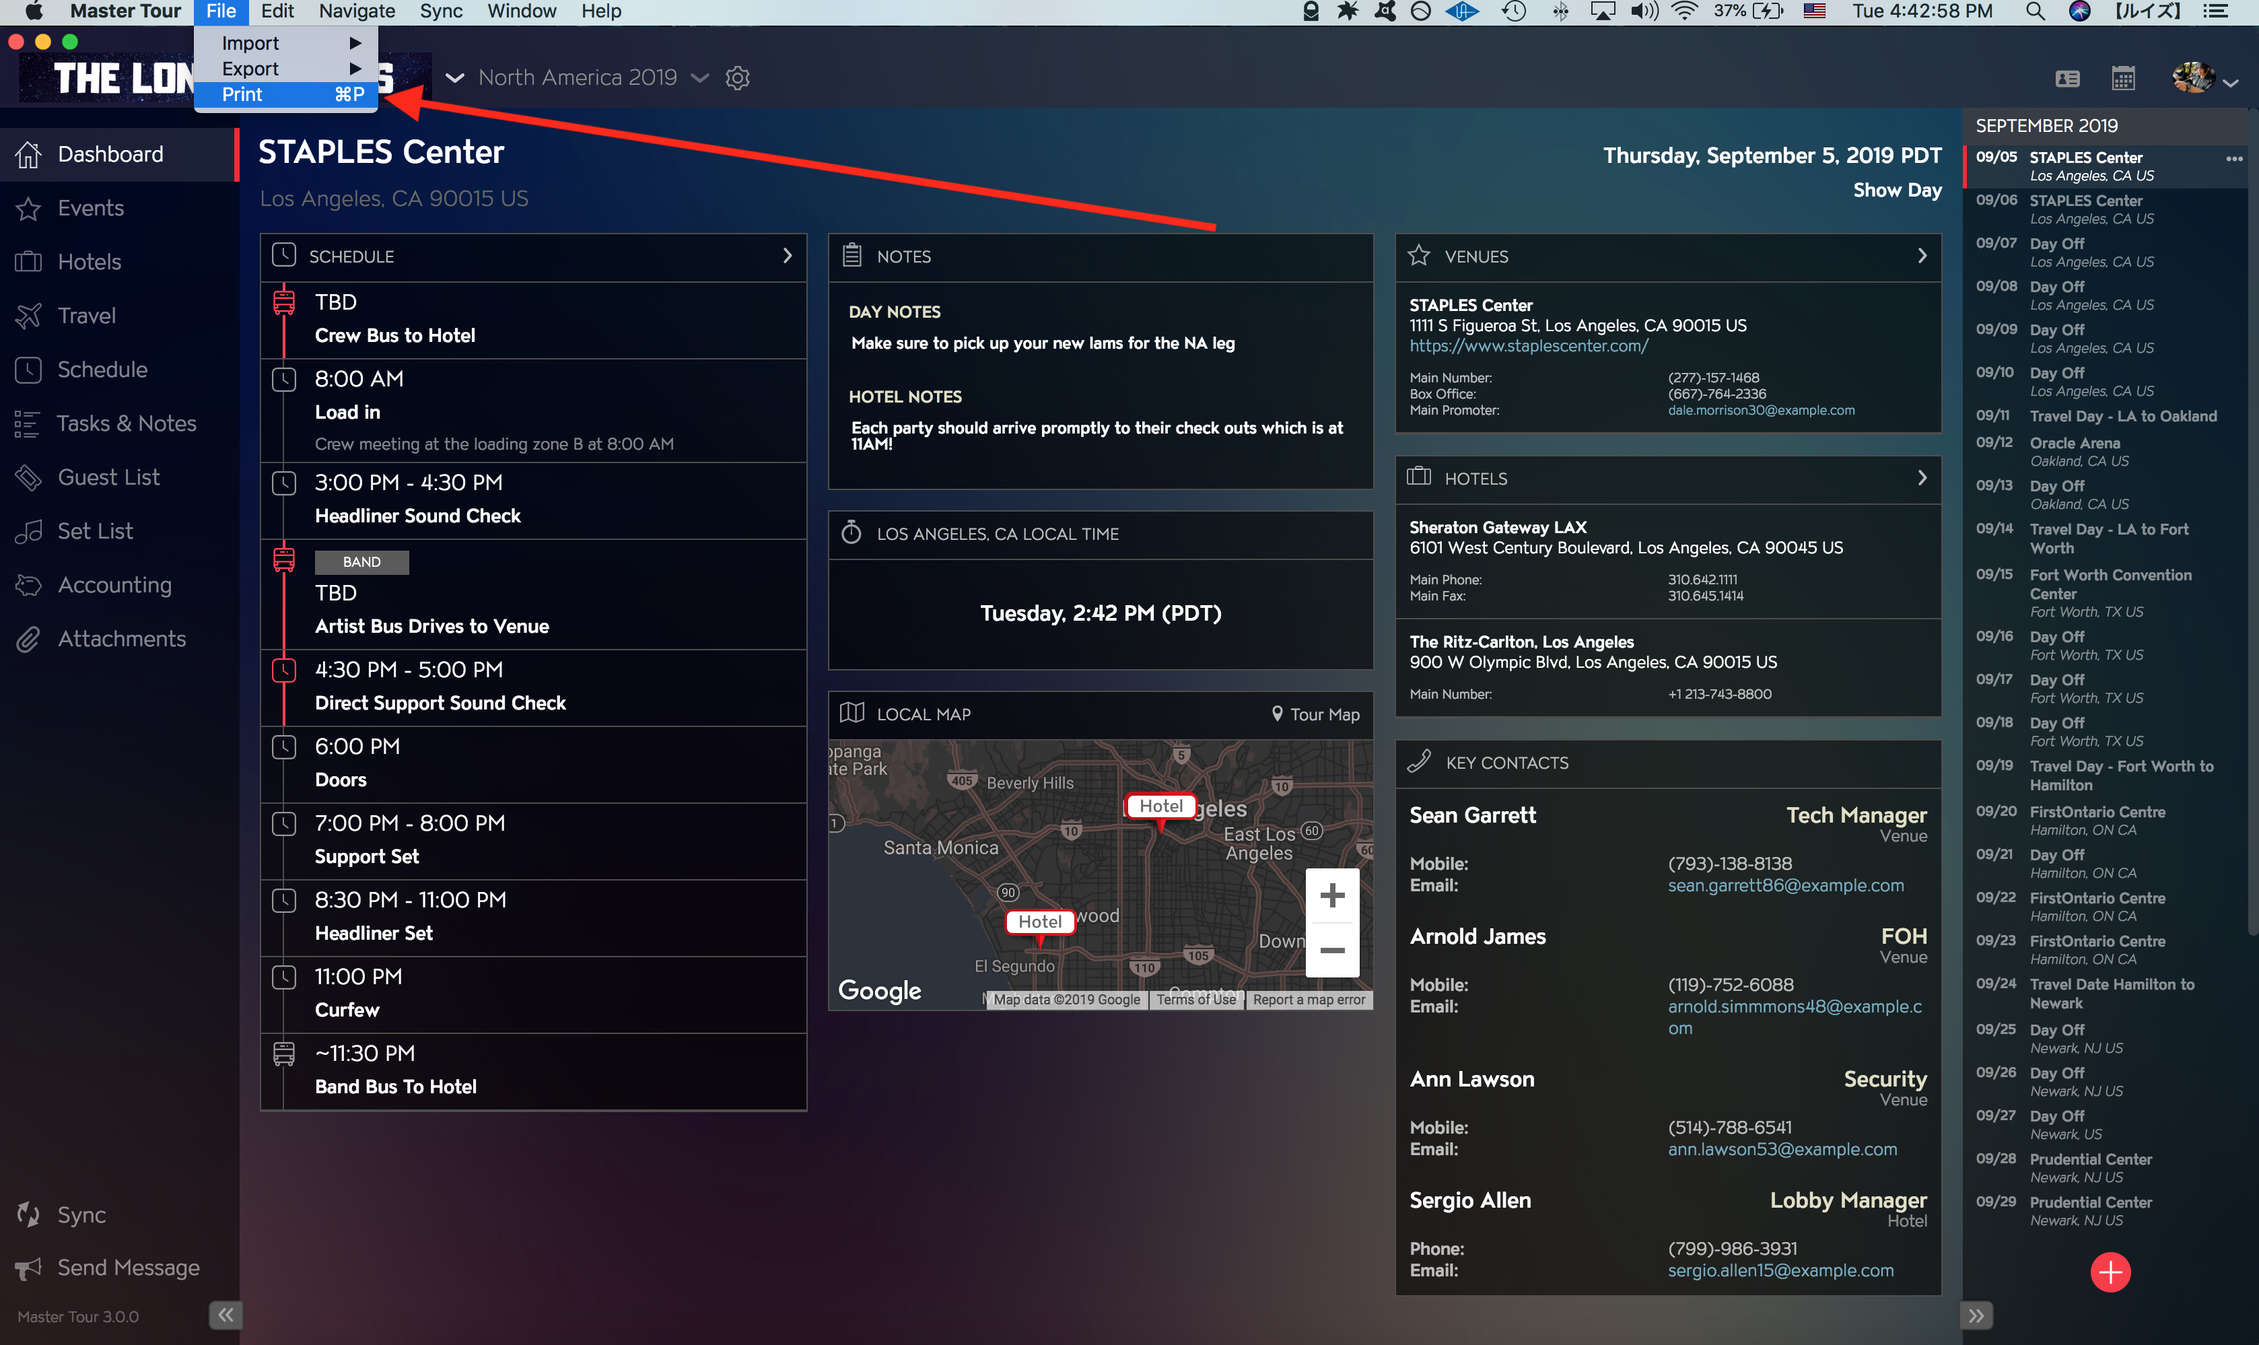Open the North America 2019 tour dropdown
The image size is (2259, 1345).
594,78
